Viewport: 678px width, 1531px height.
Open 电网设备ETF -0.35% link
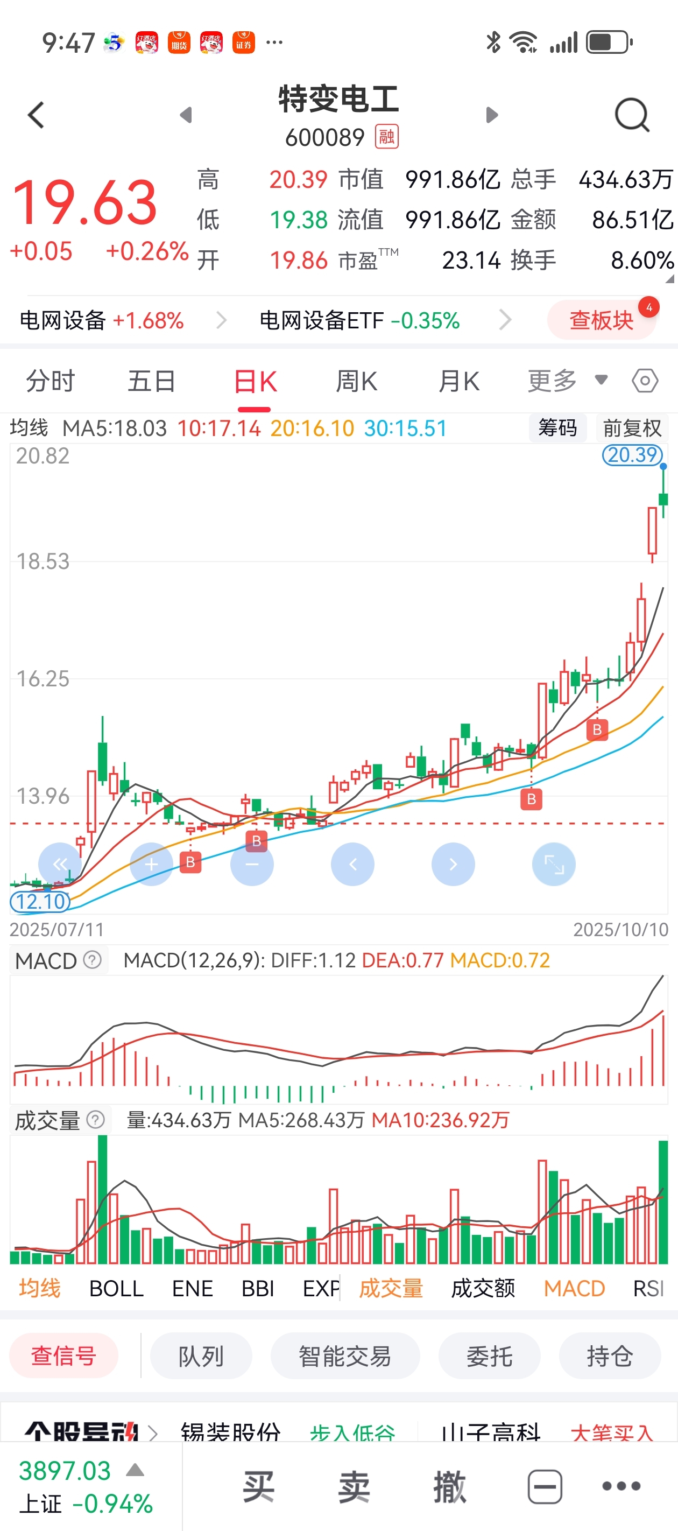tap(359, 320)
